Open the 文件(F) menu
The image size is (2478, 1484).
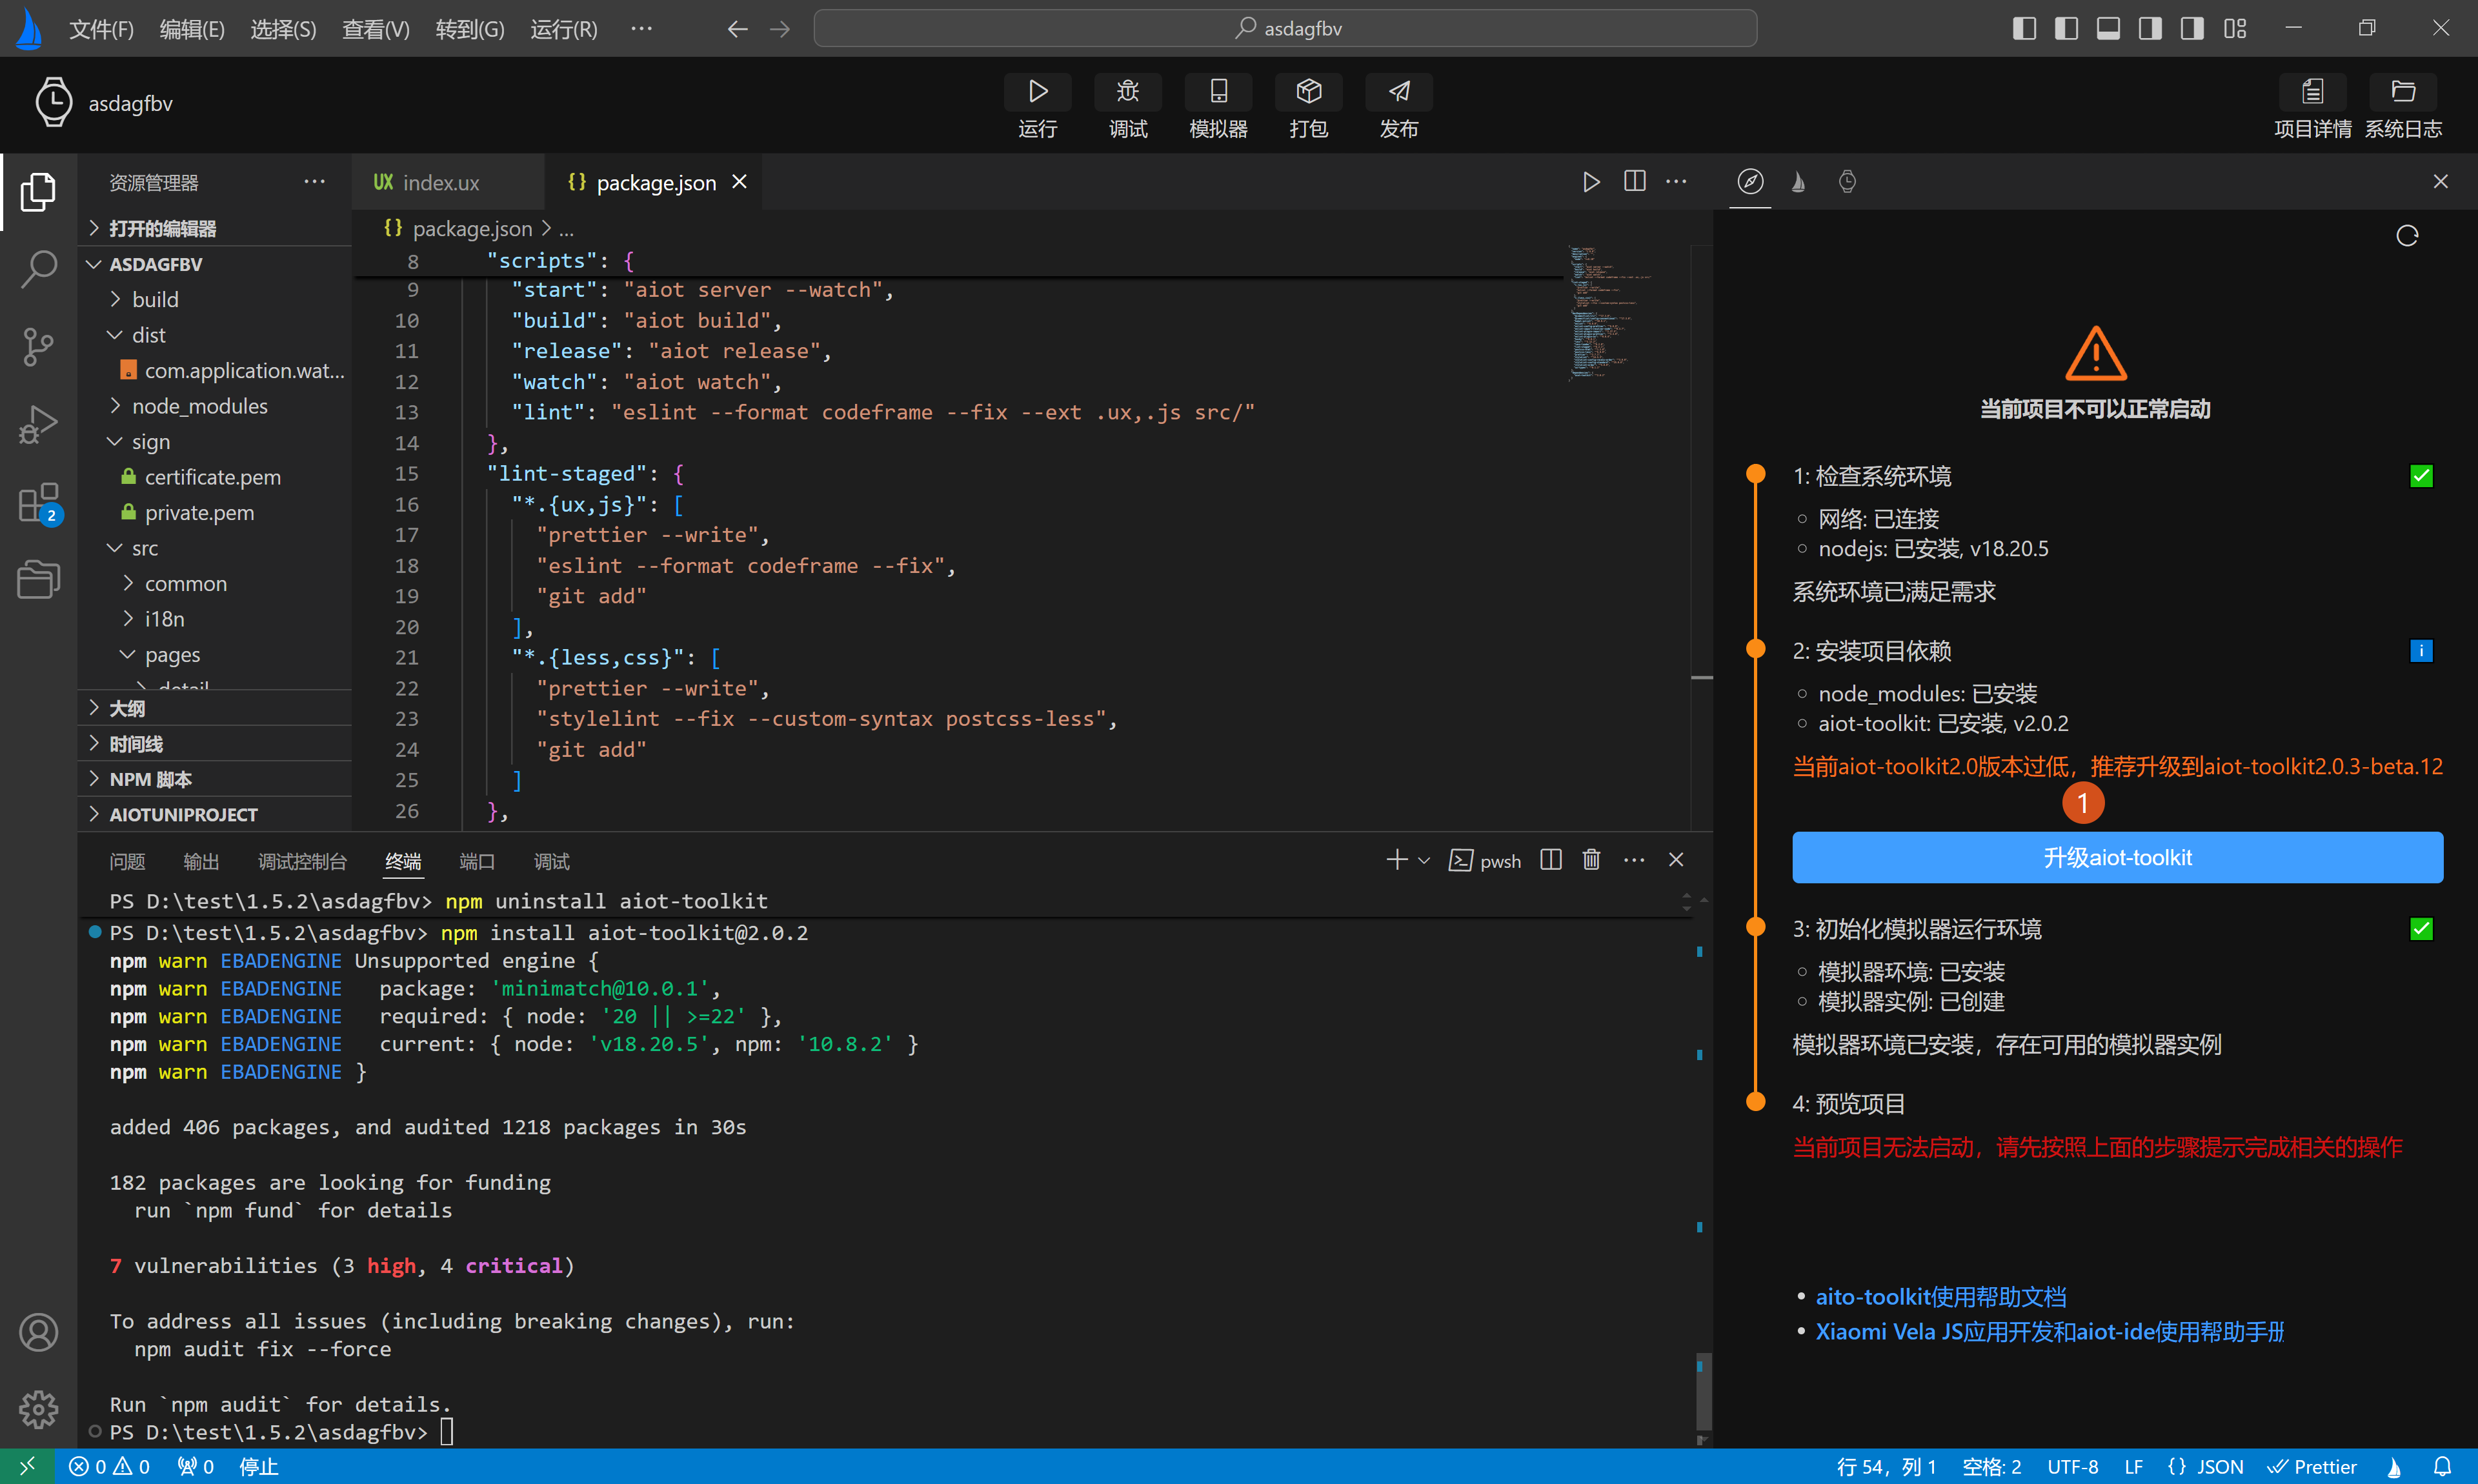pos(101,29)
